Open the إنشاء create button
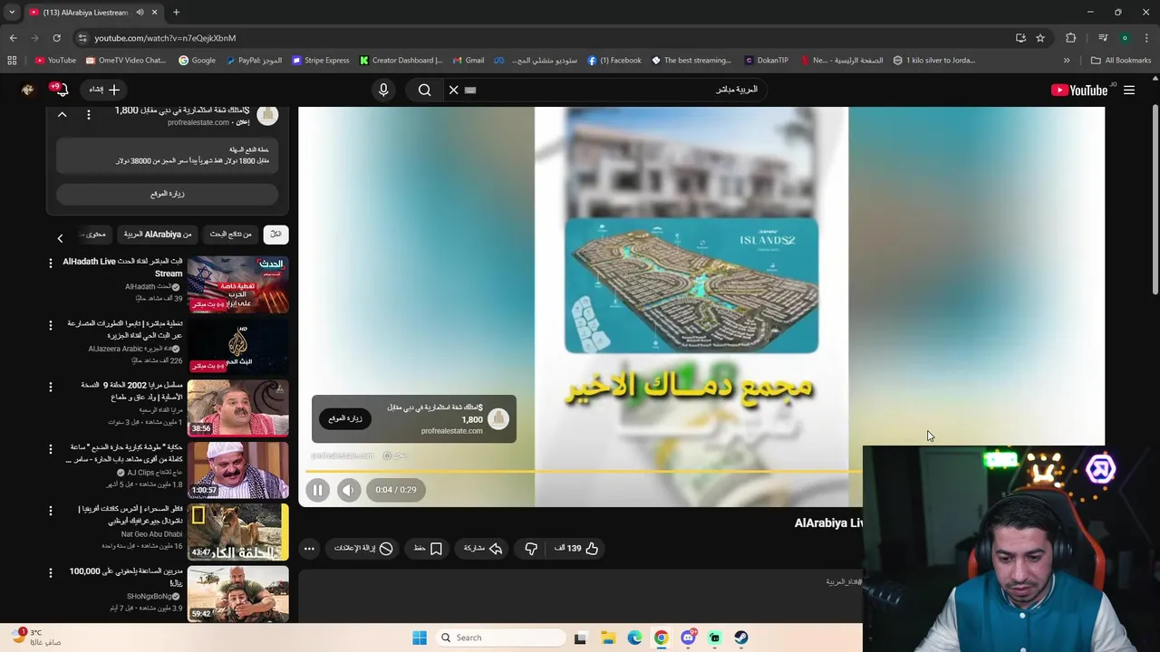This screenshot has width=1160, height=652. click(104, 90)
